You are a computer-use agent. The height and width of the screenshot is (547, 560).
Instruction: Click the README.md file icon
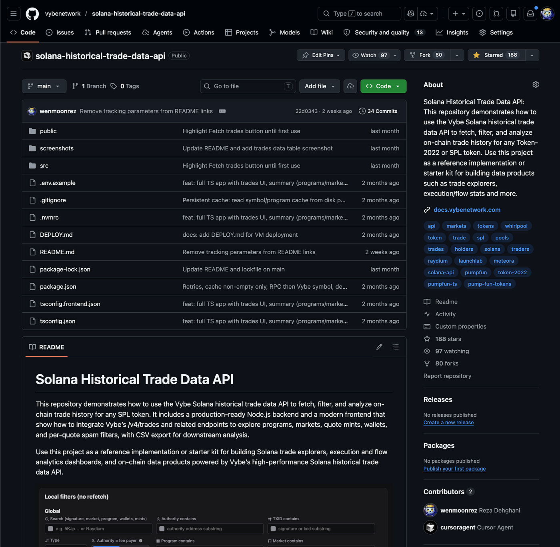[32, 252]
